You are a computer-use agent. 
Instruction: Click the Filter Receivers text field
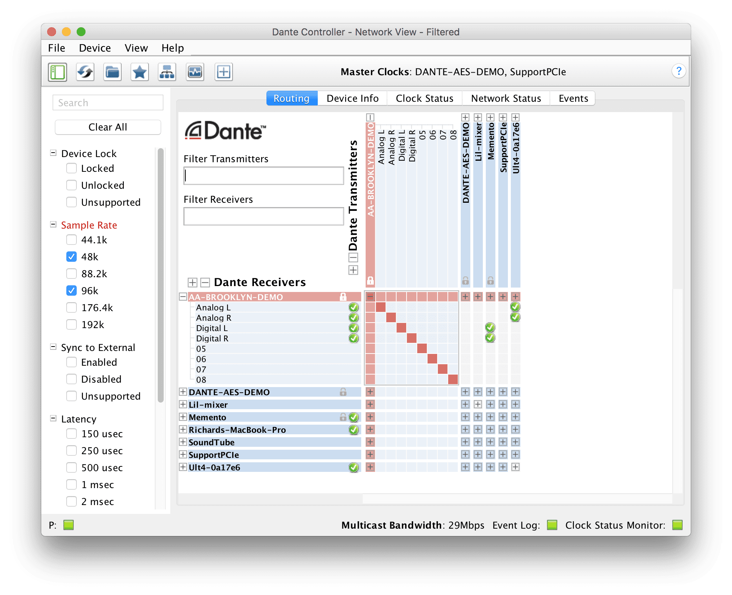(263, 216)
